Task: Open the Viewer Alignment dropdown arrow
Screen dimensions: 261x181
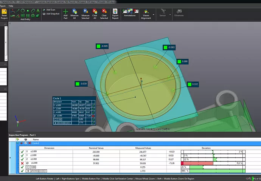Action: pos(154,15)
